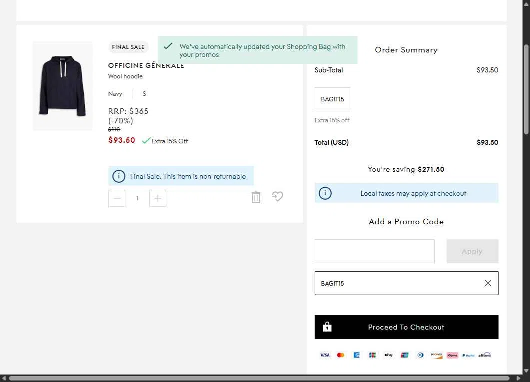Click the lock icon on checkout button
Viewport: 530px width, 382px height.
coord(327,327)
